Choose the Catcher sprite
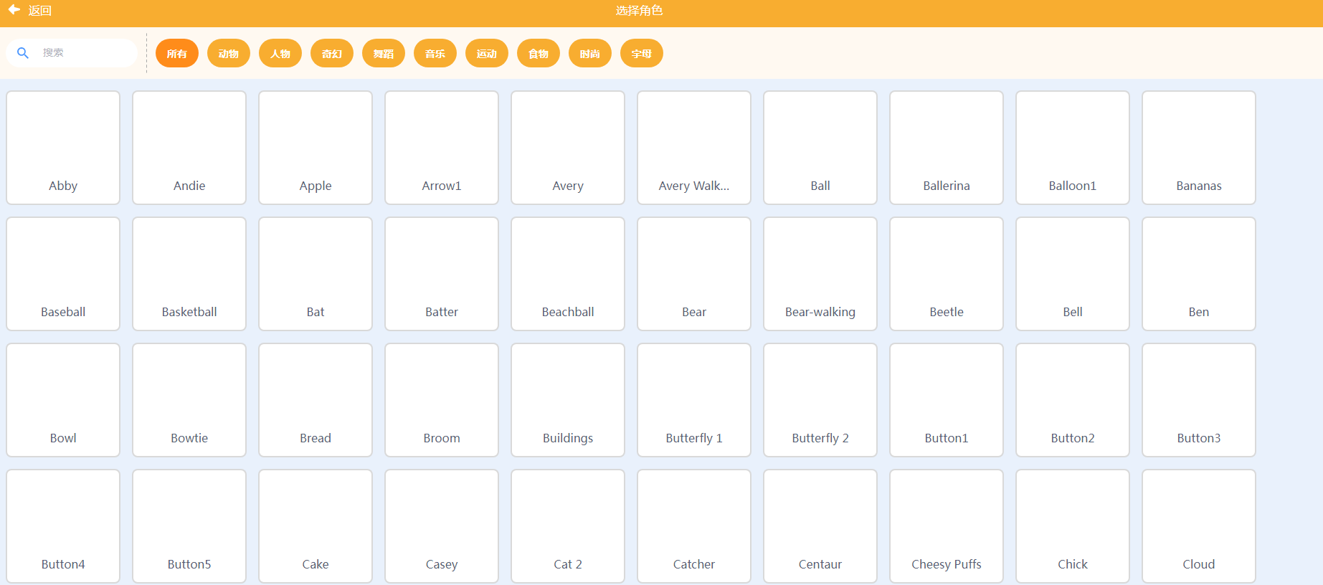The image size is (1323, 585). click(694, 526)
